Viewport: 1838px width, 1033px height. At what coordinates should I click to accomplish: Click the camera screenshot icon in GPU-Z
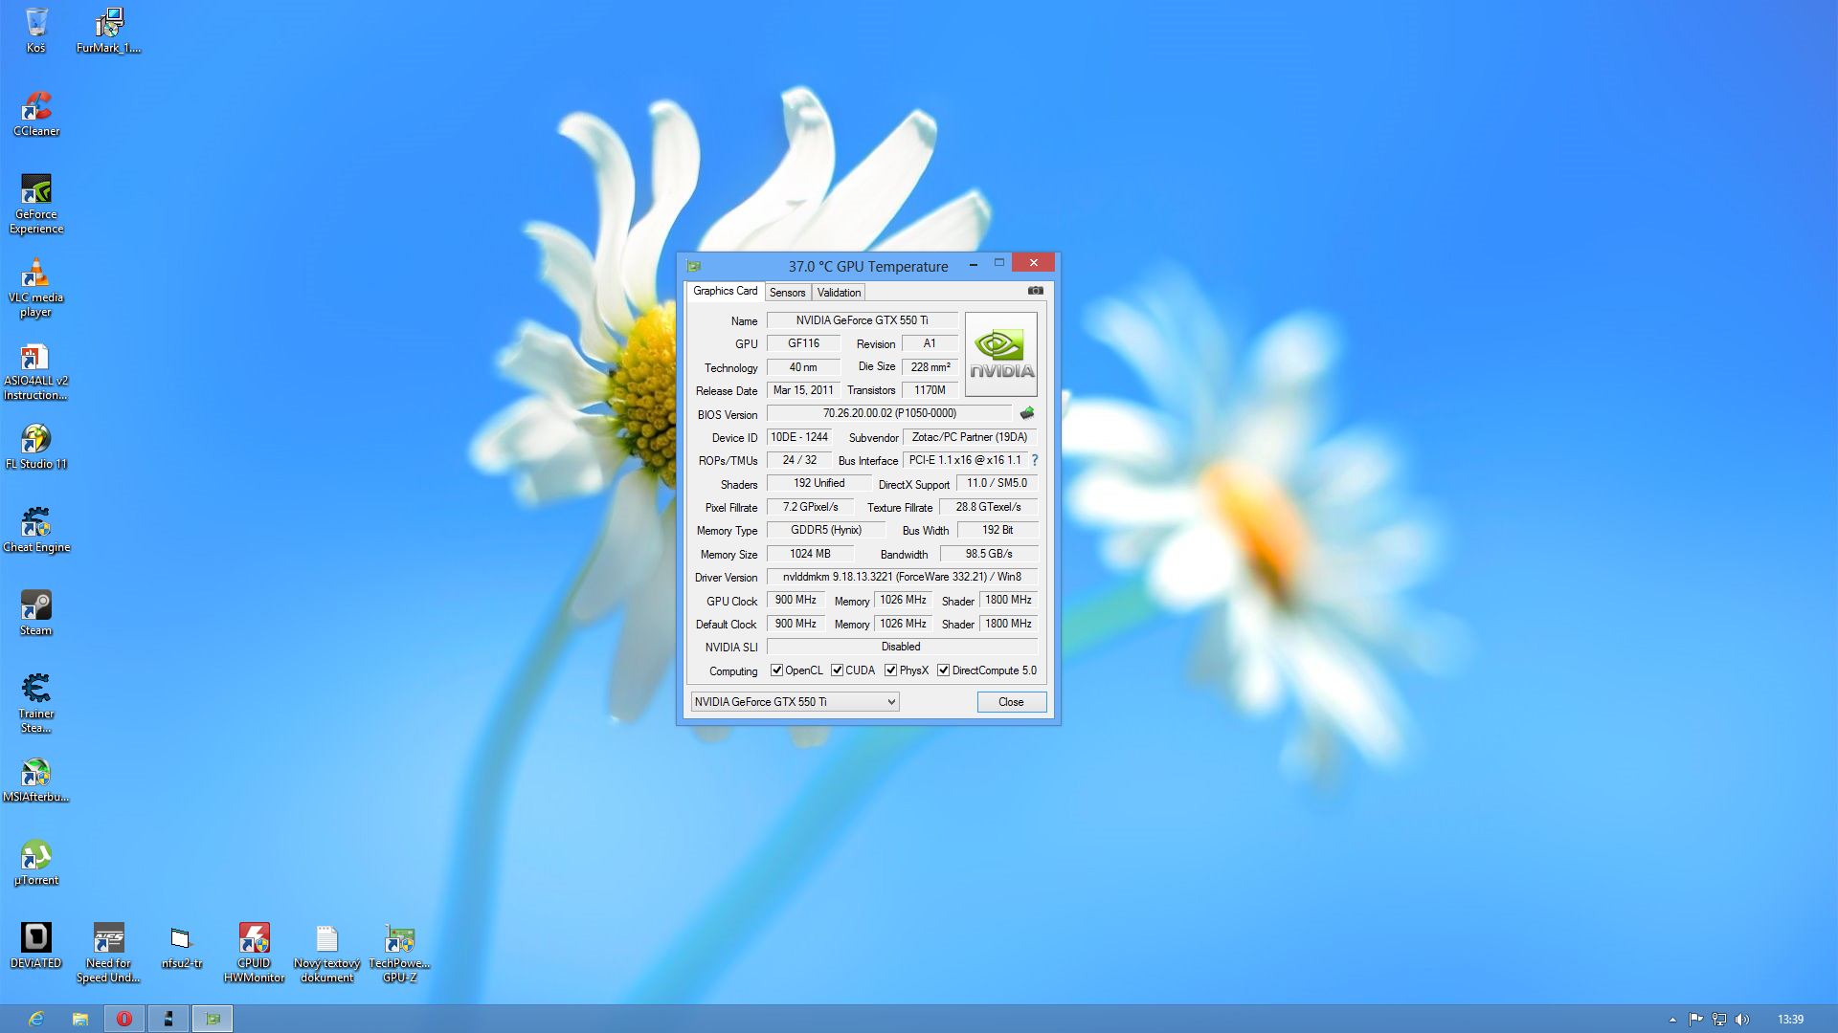1035,291
